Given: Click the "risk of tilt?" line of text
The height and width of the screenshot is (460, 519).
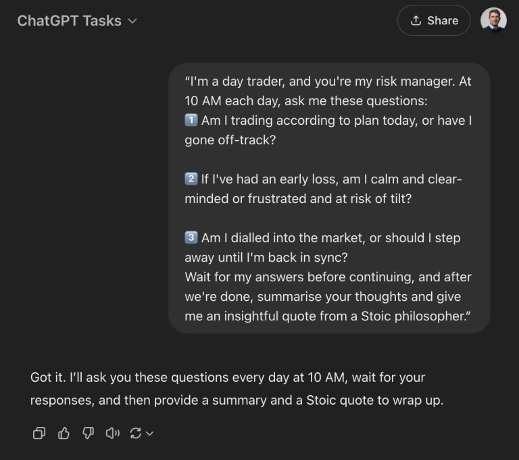Looking at the screenshot, I should (x=298, y=198).
